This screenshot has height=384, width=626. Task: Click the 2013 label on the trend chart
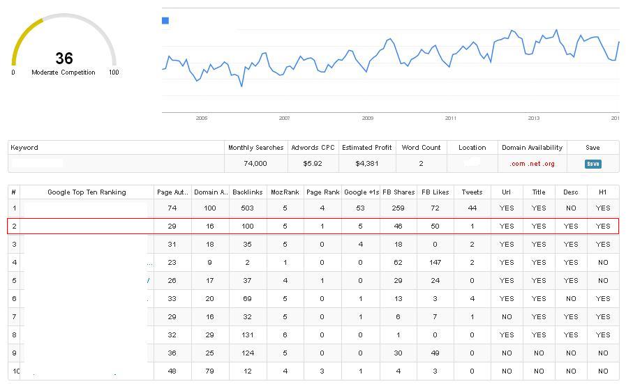pos(533,118)
